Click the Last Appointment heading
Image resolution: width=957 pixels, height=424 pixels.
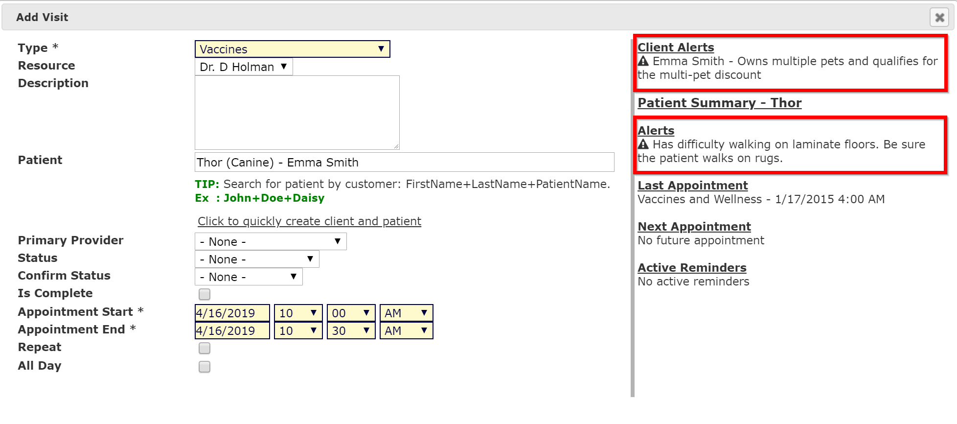[x=693, y=186]
